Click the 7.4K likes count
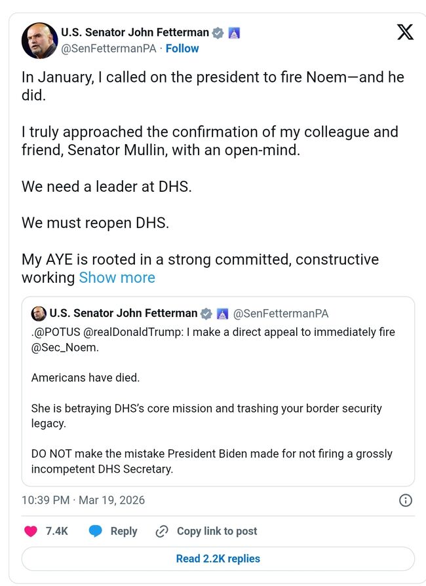The height and width of the screenshot is (586, 426). click(57, 531)
